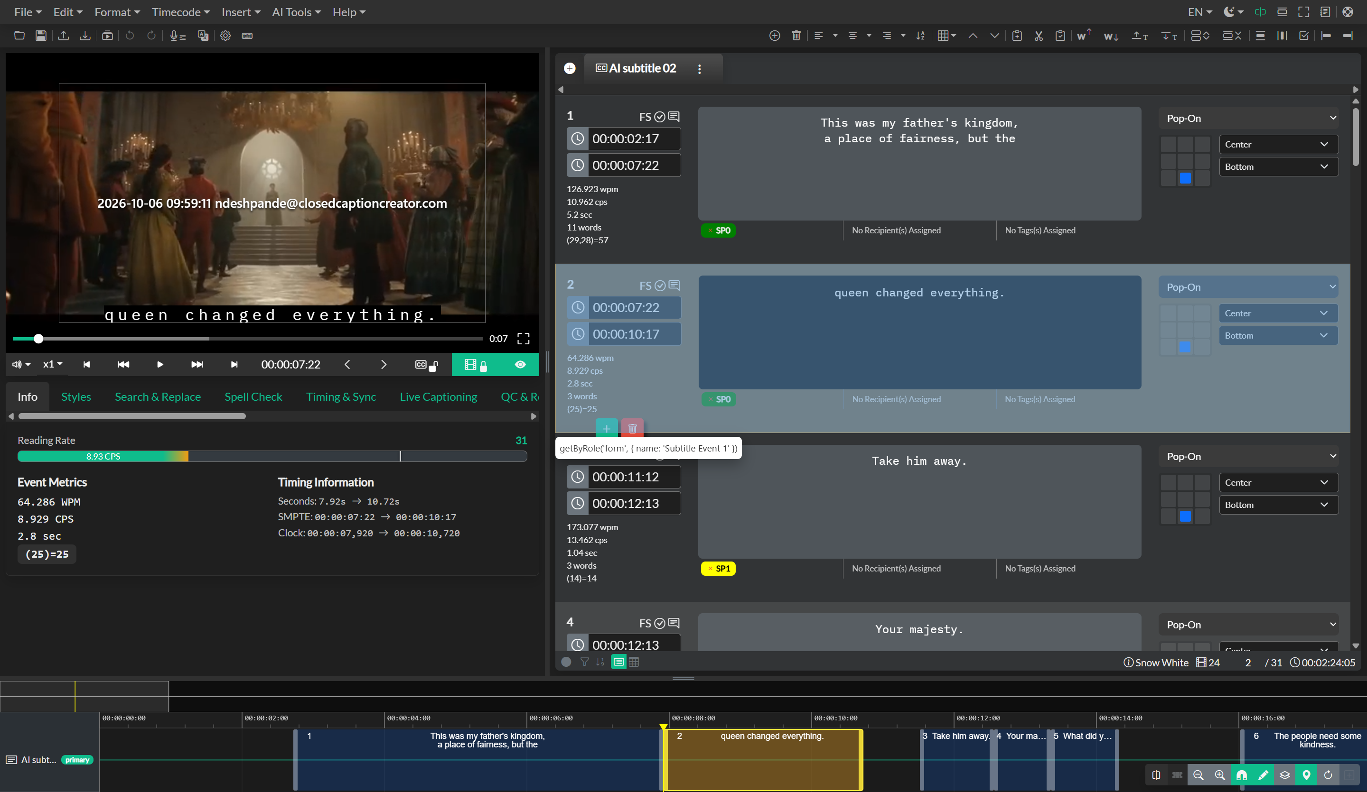Screen dimensions: 1367x792
Task: Open project folder icon in toolbar
Action: click(19, 36)
